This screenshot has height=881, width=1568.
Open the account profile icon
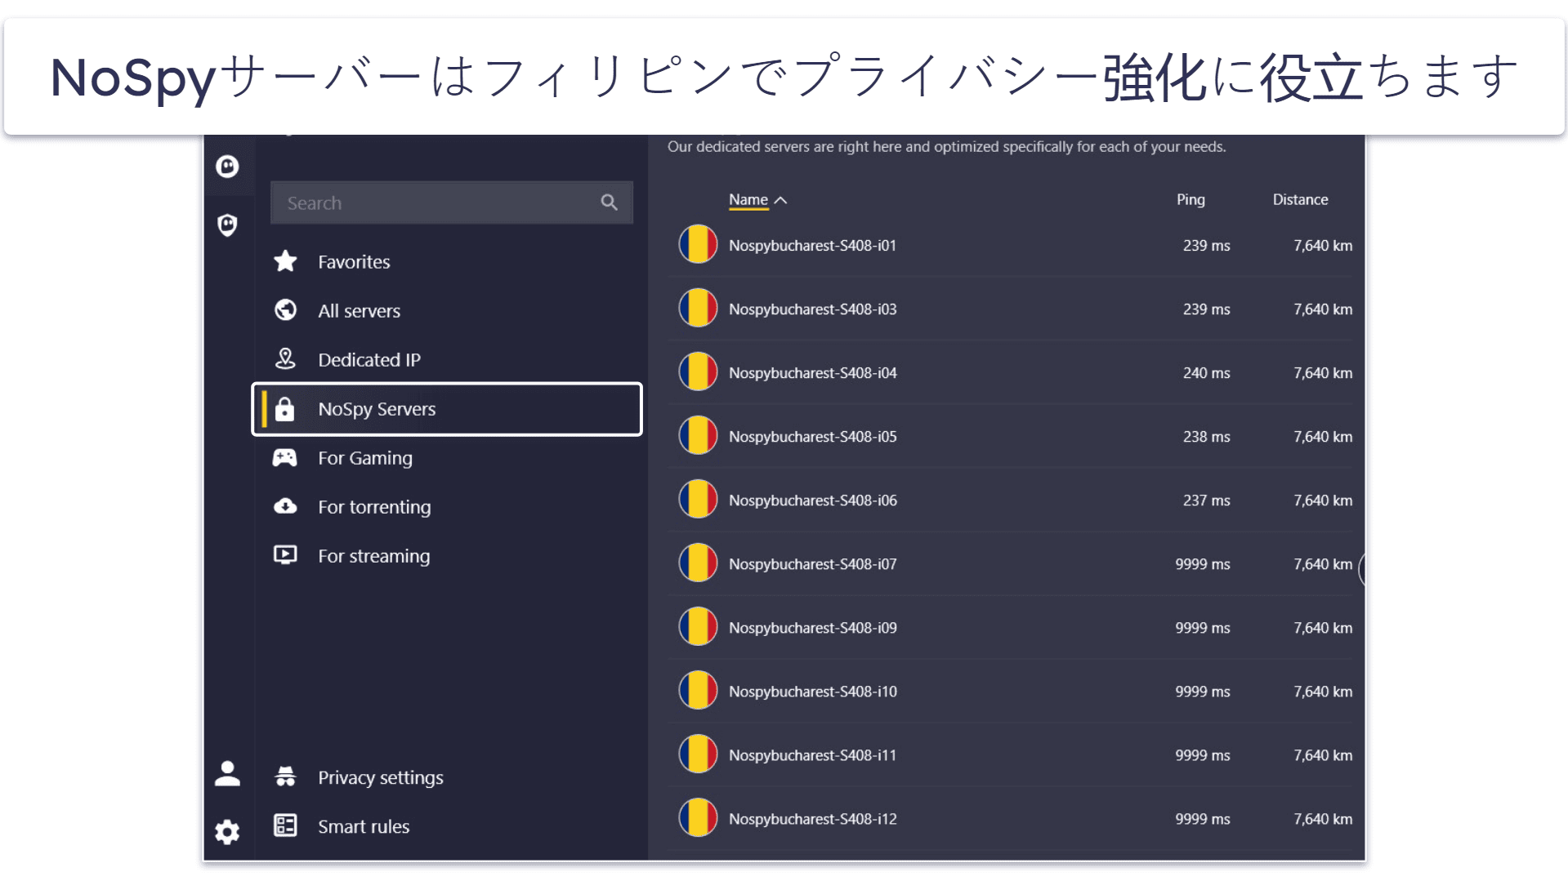pyautogui.click(x=227, y=773)
